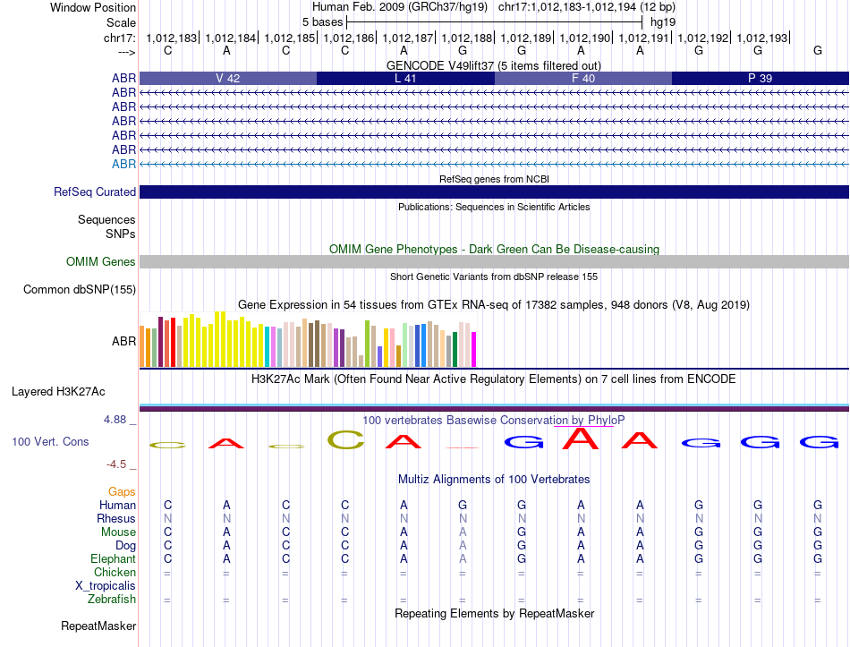Open the OMIM Genes track label

coord(101,262)
